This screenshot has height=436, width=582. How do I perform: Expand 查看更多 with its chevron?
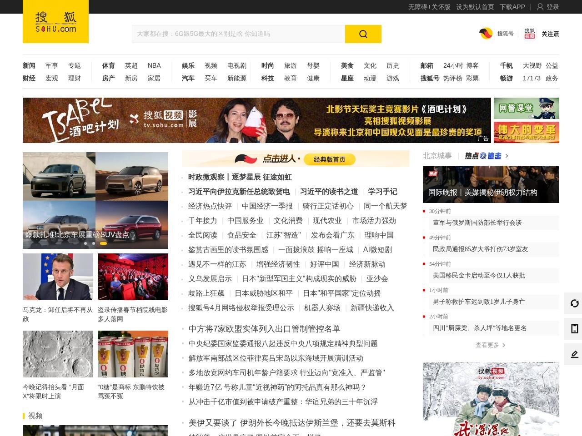(x=491, y=345)
